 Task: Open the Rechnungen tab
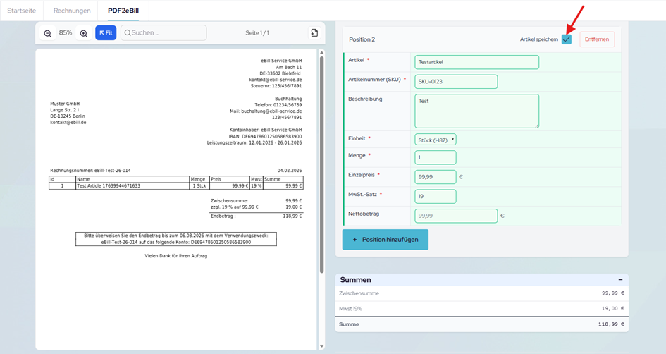point(72,11)
